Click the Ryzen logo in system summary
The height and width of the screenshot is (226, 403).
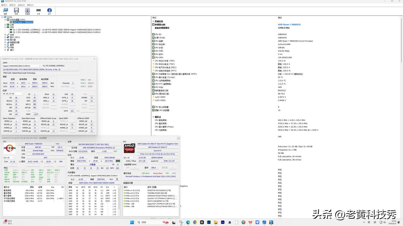pos(9,149)
